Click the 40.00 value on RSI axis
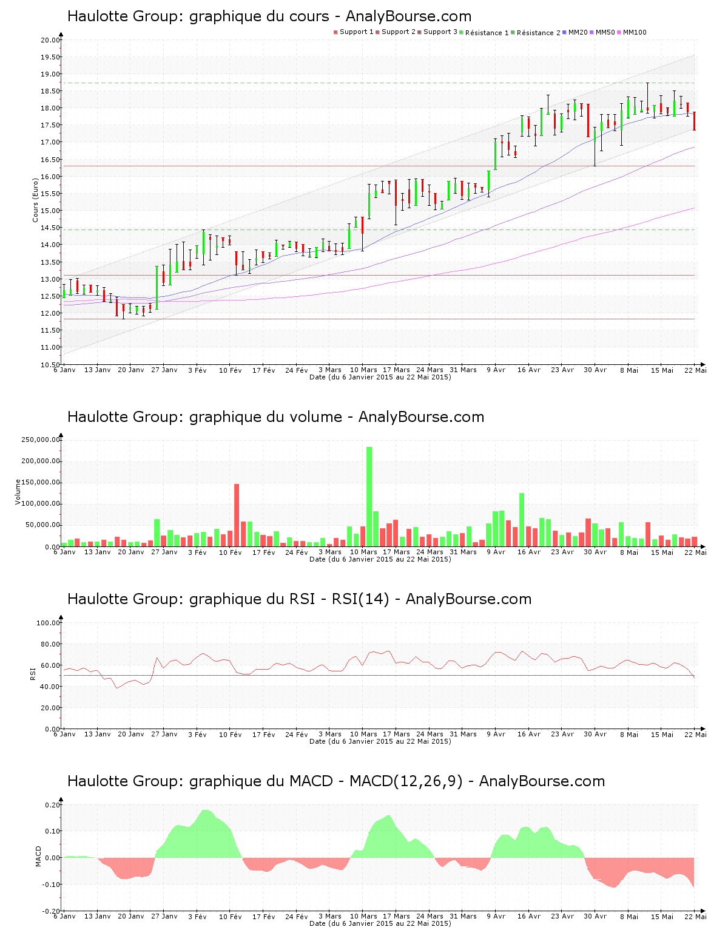728x941 pixels. click(x=50, y=687)
